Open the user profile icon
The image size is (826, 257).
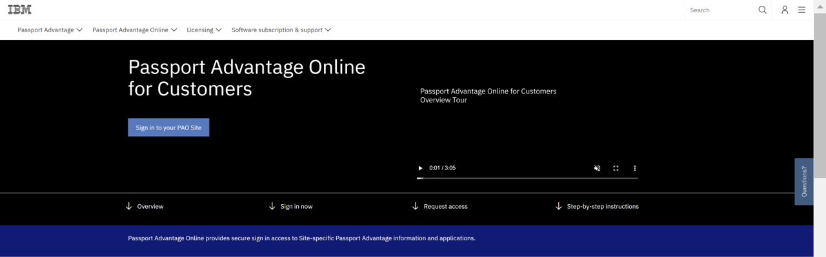(x=785, y=10)
